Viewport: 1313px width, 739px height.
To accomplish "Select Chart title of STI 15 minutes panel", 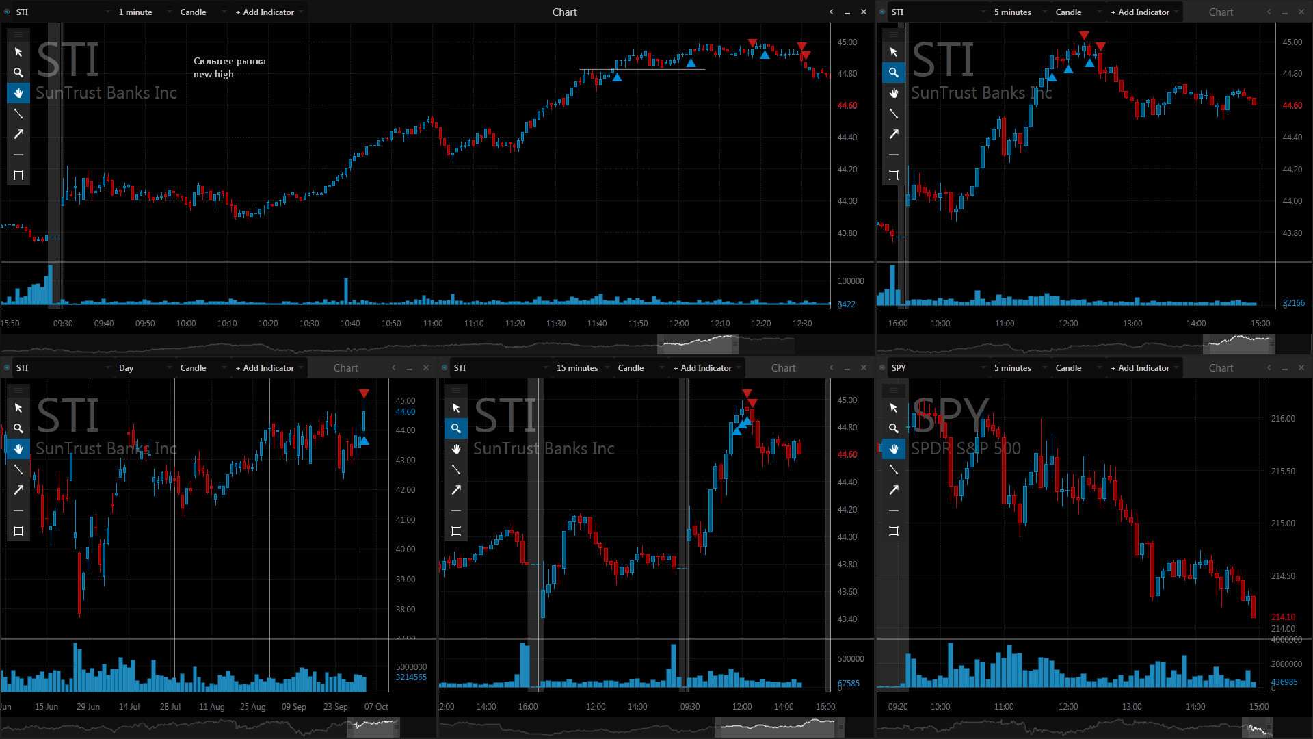I will 784,367.
